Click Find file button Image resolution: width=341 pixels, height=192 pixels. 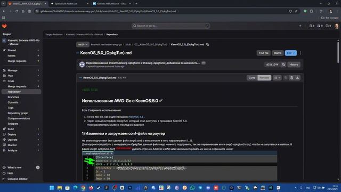263,53
